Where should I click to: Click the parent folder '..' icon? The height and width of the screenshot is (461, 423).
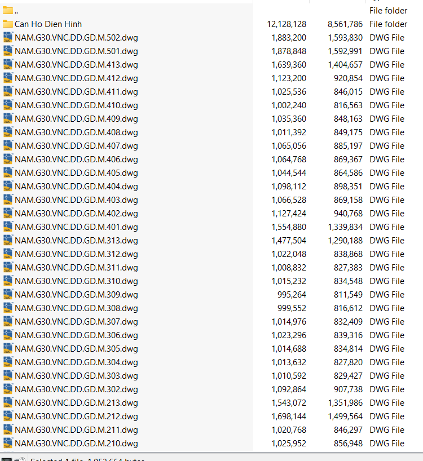point(8,11)
